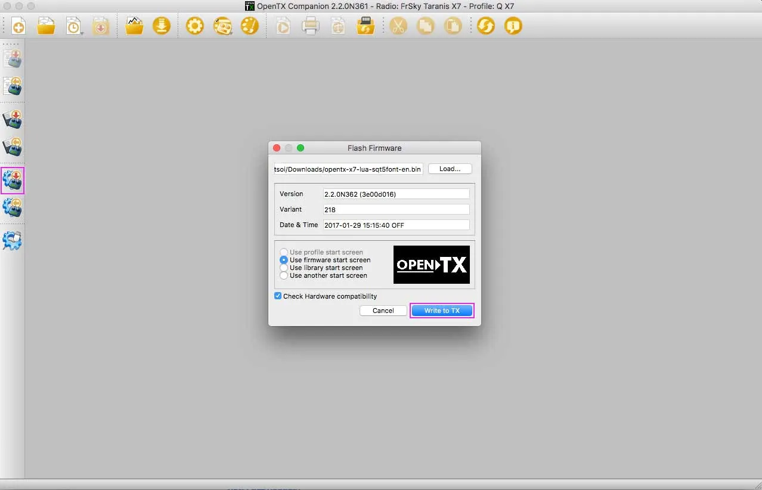762x490 pixels.
Task: Click the firmware file path field
Action: pyautogui.click(x=348, y=169)
